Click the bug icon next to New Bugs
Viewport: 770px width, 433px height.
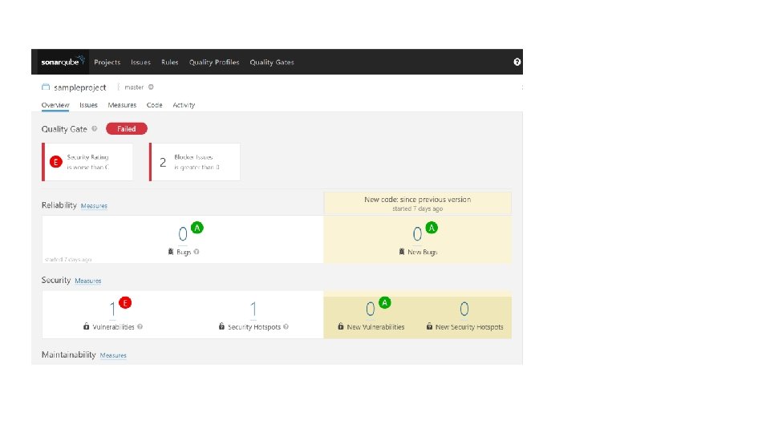tap(402, 251)
